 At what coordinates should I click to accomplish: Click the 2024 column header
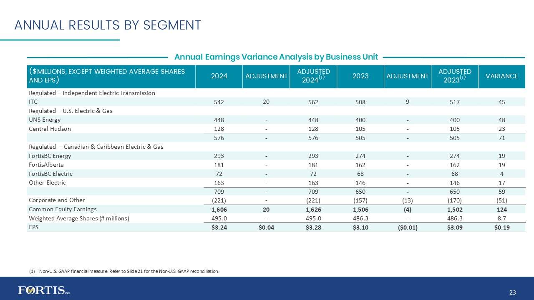219,76
